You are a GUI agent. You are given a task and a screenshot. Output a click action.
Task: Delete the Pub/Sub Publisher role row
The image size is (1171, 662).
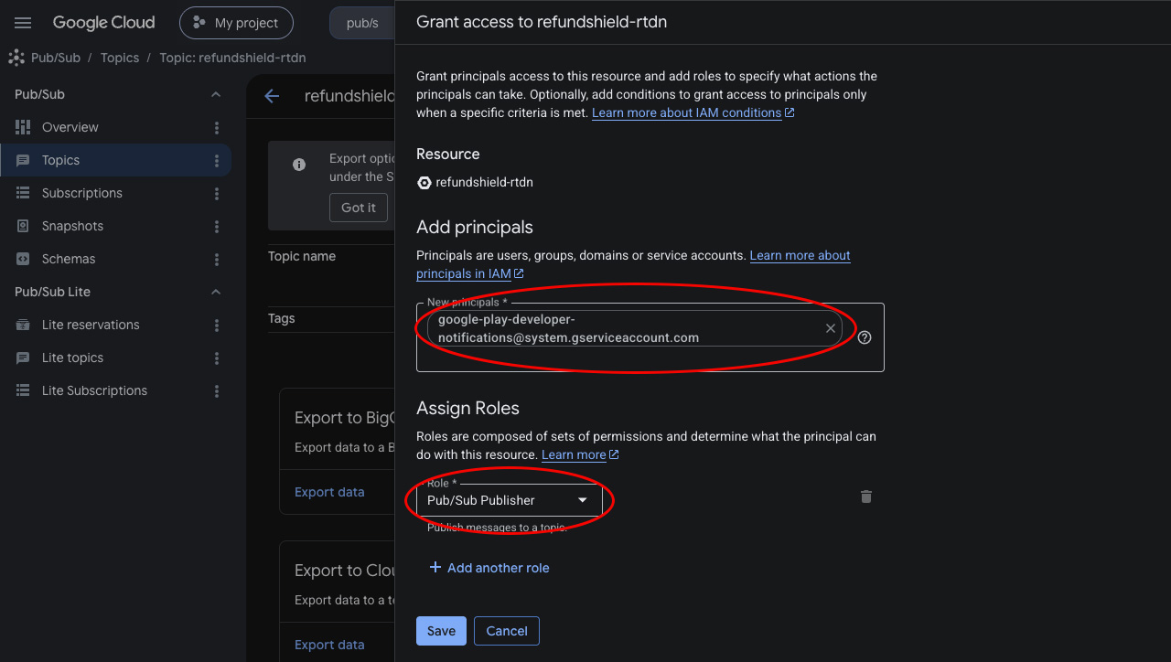click(x=866, y=496)
